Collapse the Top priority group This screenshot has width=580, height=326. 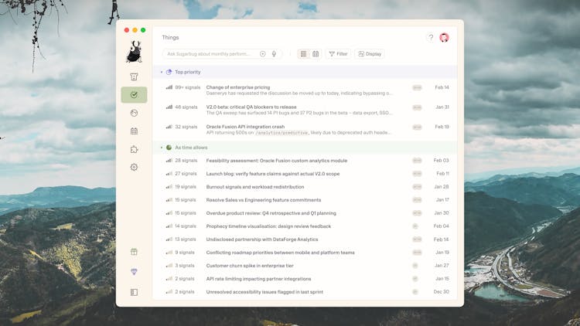point(162,72)
